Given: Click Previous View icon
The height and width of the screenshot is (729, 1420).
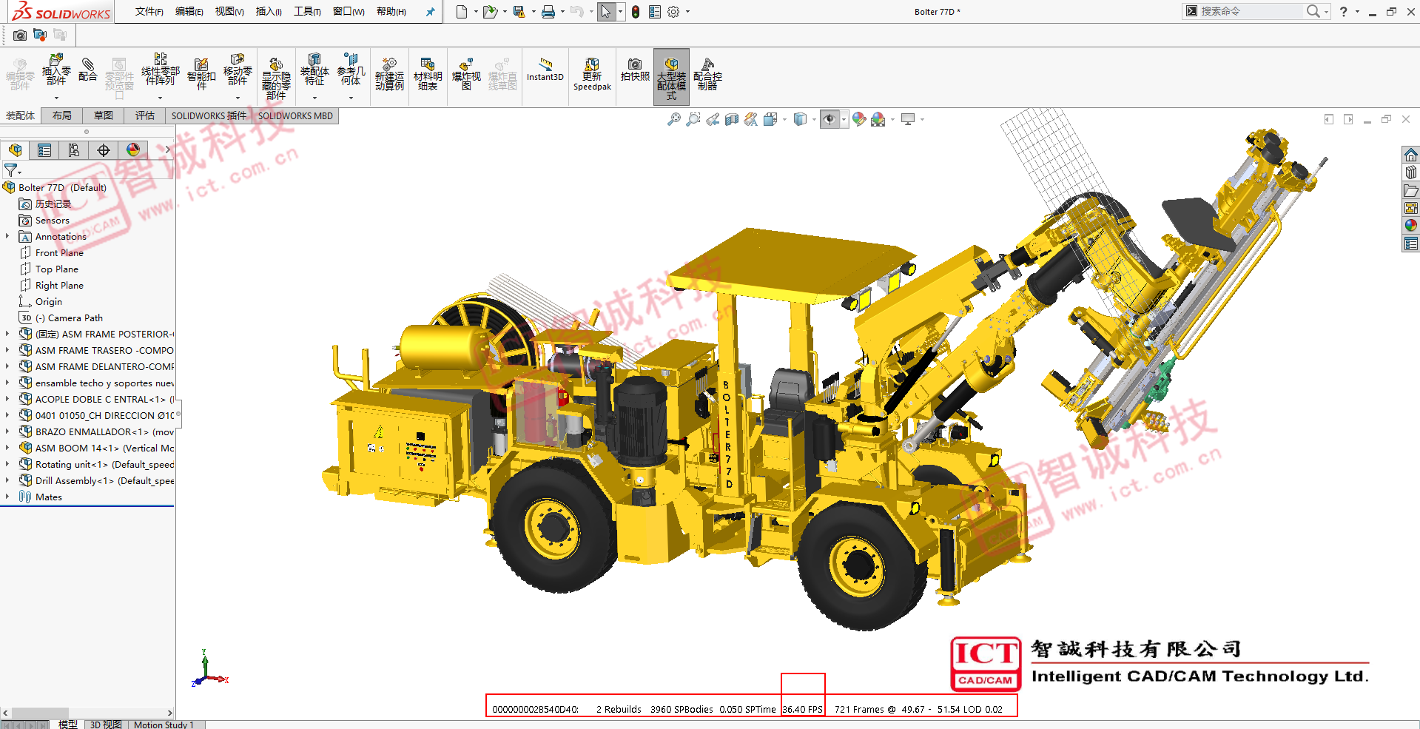Looking at the screenshot, I should [x=713, y=119].
